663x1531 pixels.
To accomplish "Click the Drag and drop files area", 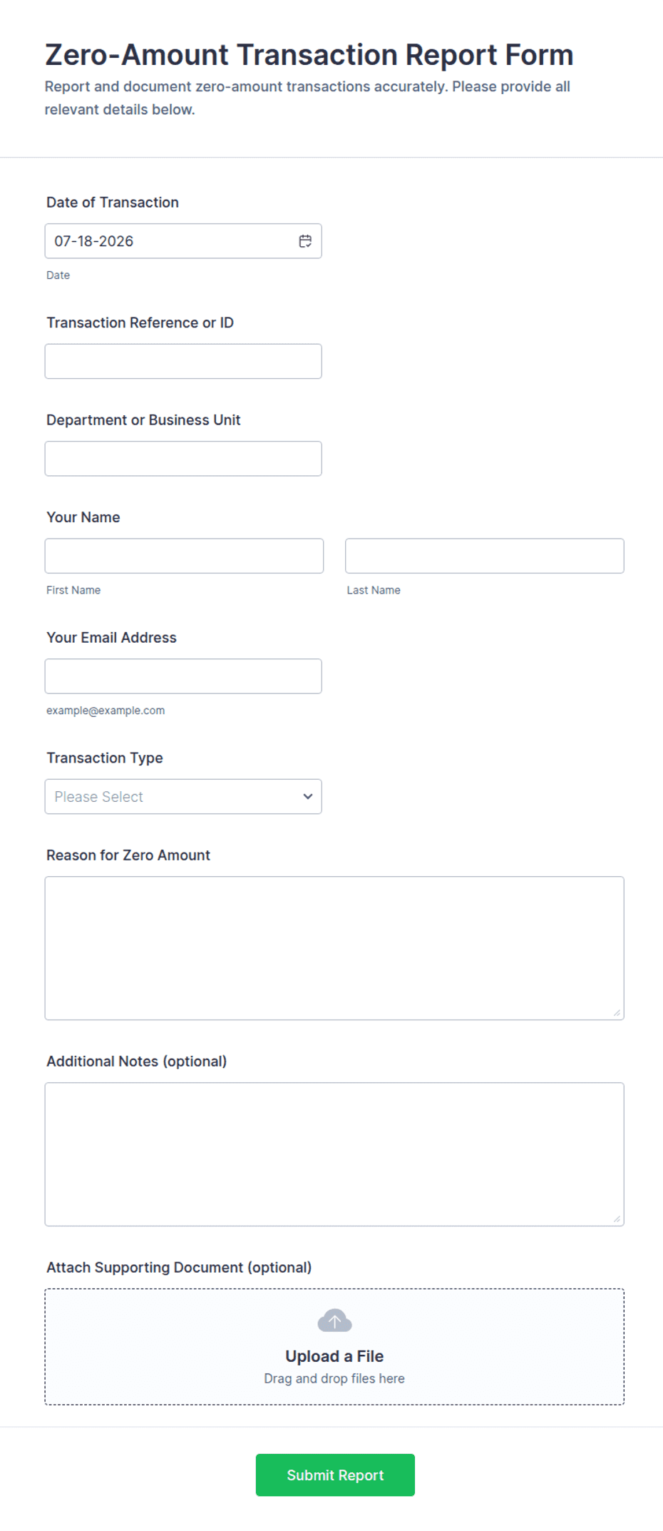I will point(334,1347).
